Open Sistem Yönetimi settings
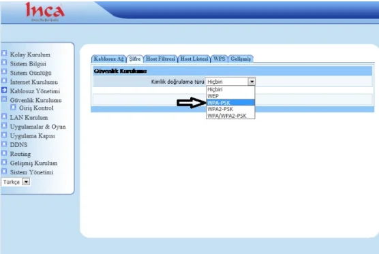379x254 pixels. pos(31,172)
